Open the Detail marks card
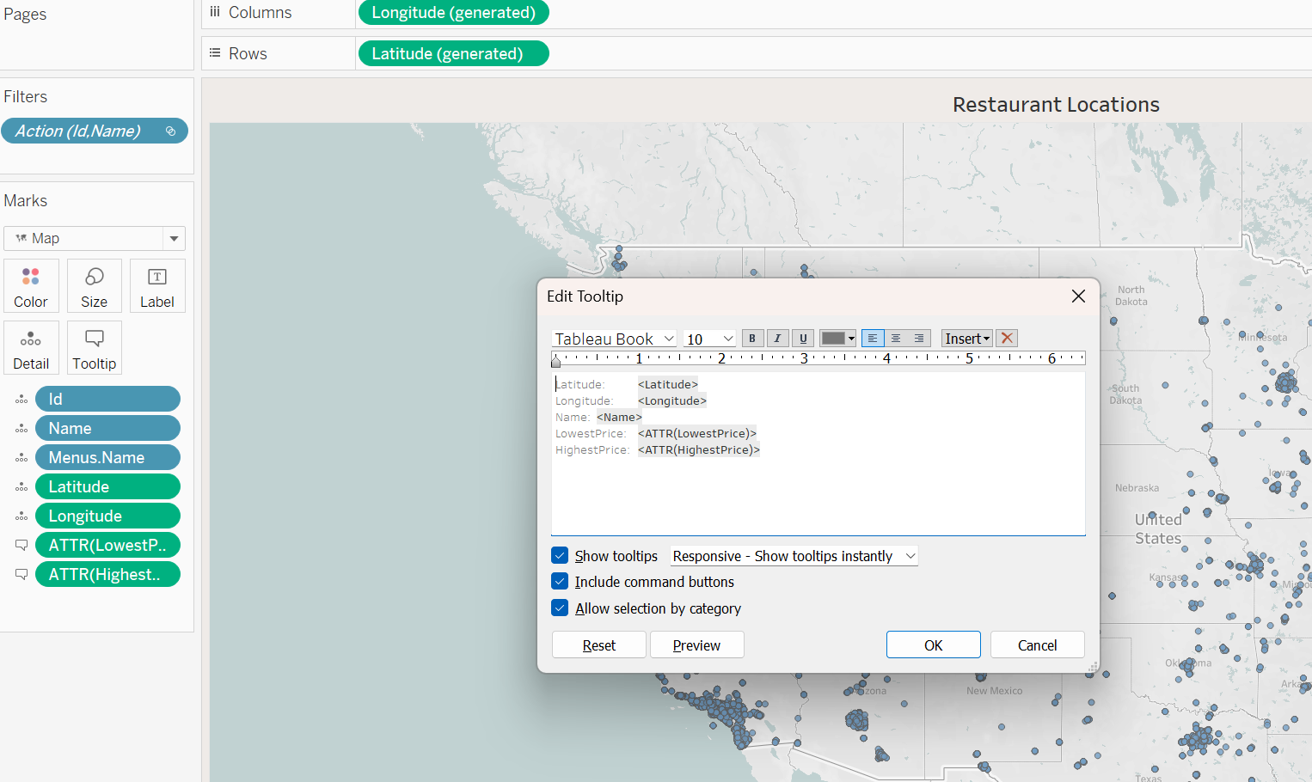This screenshot has width=1312, height=782. tap(31, 349)
